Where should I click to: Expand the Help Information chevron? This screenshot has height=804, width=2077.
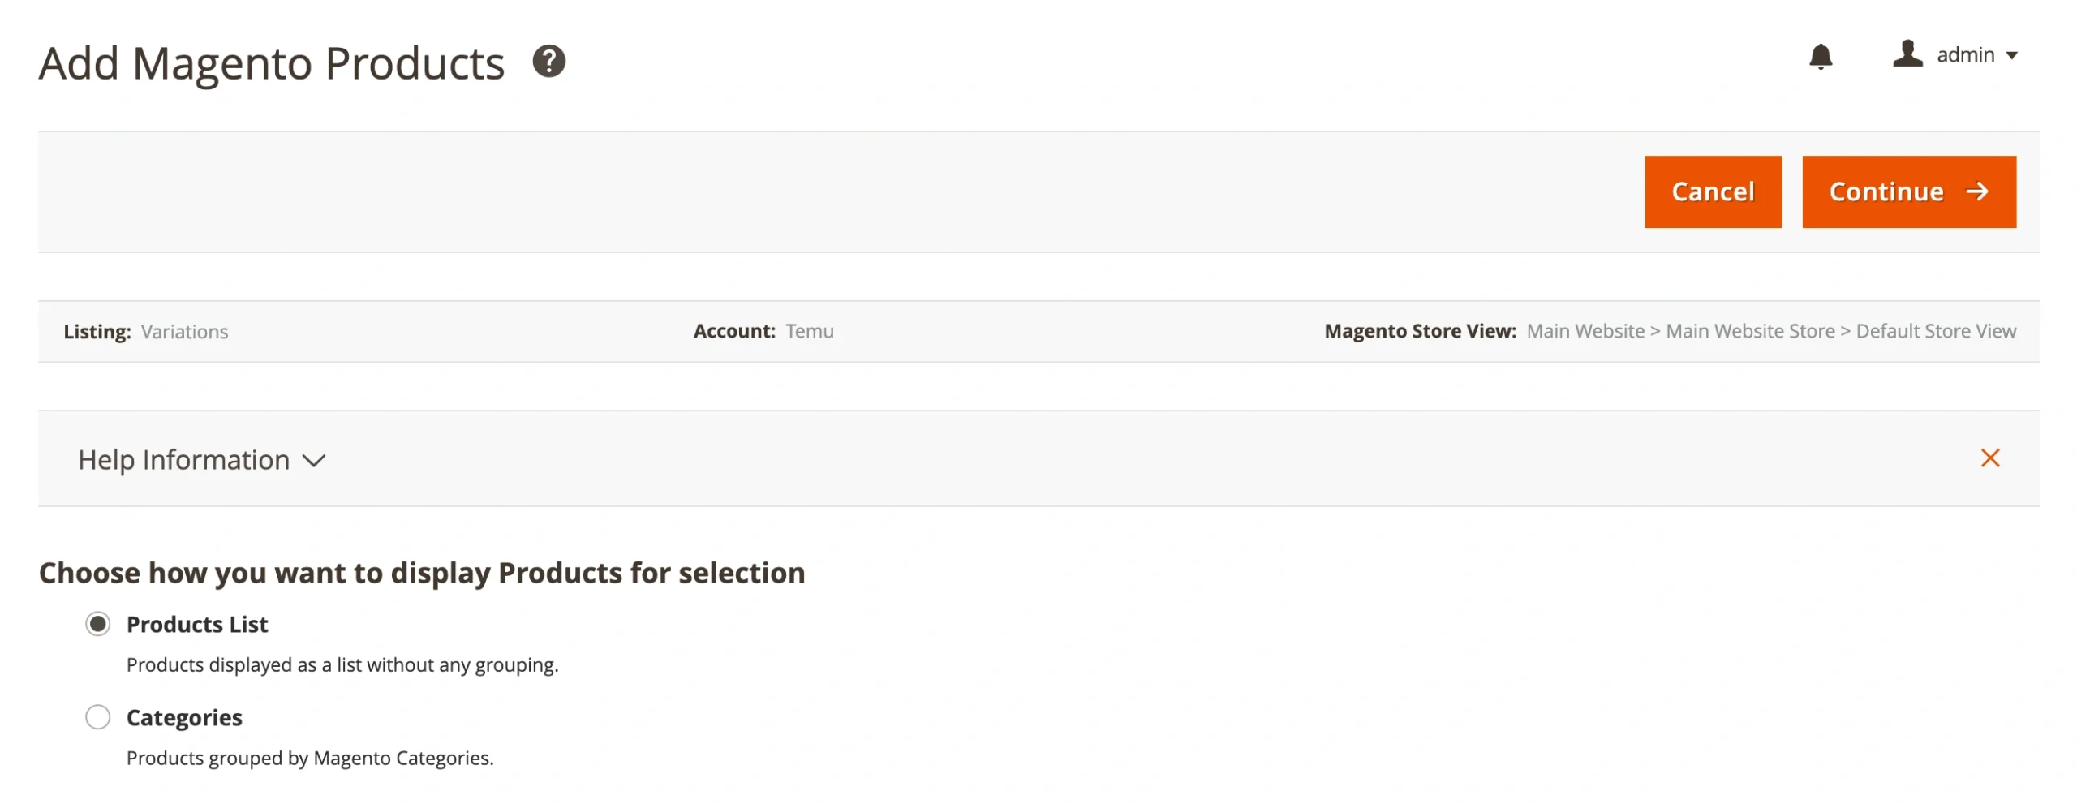click(x=314, y=461)
